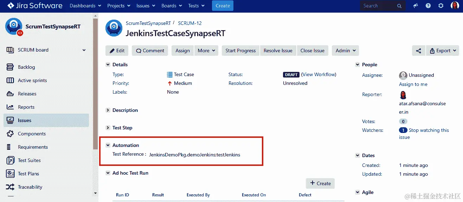The height and width of the screenshot is (202, 463).
Task: Open the settings gear icon
Action: coord(441,6)
